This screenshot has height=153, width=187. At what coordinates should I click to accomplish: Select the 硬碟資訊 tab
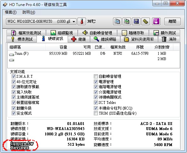(x=52, y=39)
